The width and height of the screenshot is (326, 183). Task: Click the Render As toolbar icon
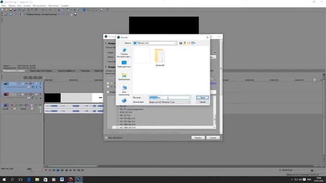(19, 10)
